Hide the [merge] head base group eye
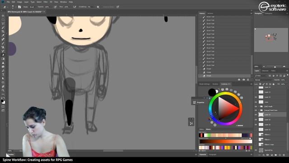Screen dimensions: 289x163 256,110
